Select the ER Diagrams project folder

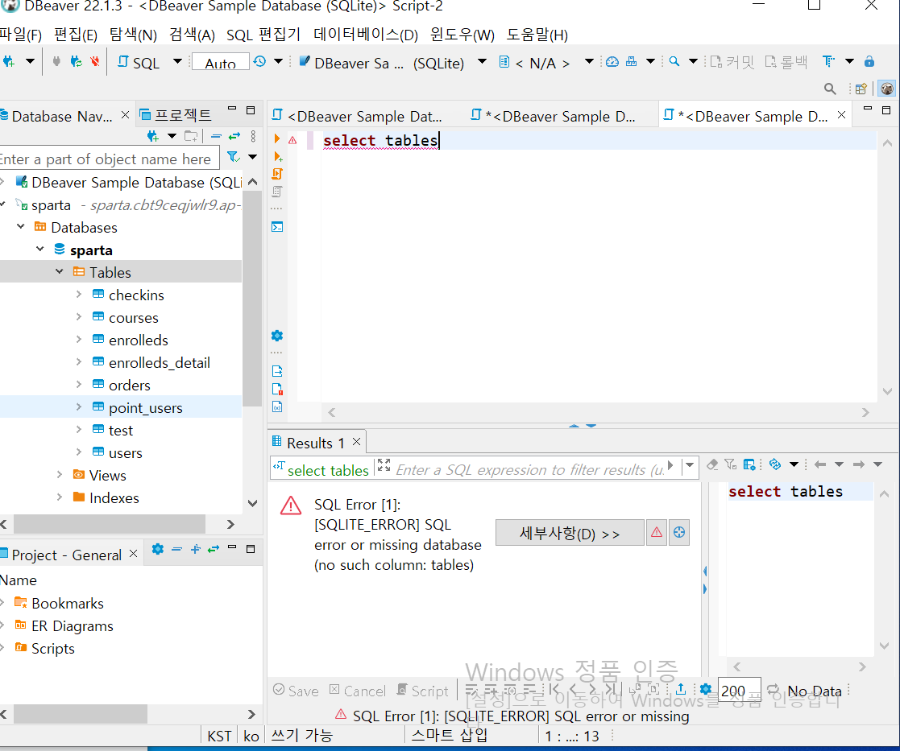(x=73, y=625)
